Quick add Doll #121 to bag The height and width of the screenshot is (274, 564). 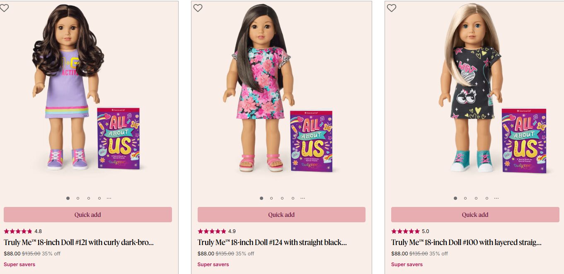[x=88, y=215]
